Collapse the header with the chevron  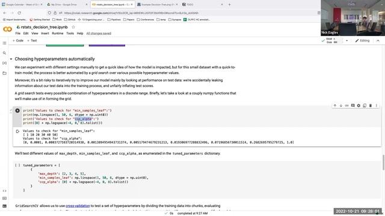378,41
